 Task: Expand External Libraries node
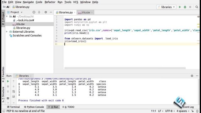(7, 32)
